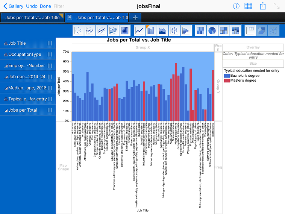The height and width of the screenshot is (214, 285).
Task: Select the Job Title column
Action: point(27,43)
